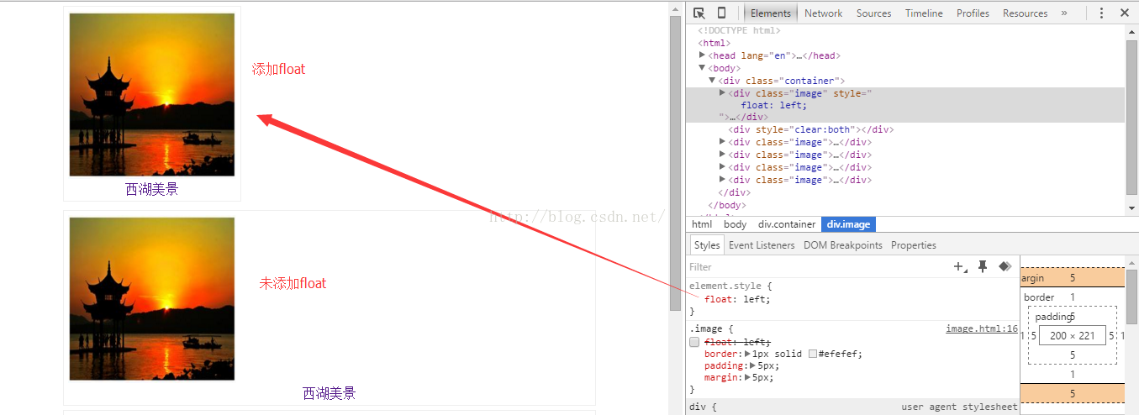Screen dimensions: 1139x415
Task: Select the <!DOCTYPE html> line
Action: [739, 30]
